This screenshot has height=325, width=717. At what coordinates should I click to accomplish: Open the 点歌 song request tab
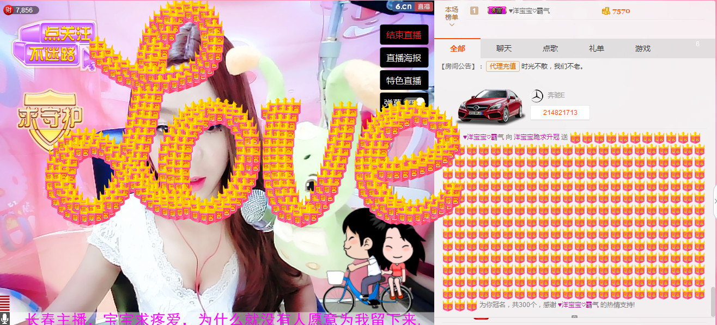(x=550, y=48)
